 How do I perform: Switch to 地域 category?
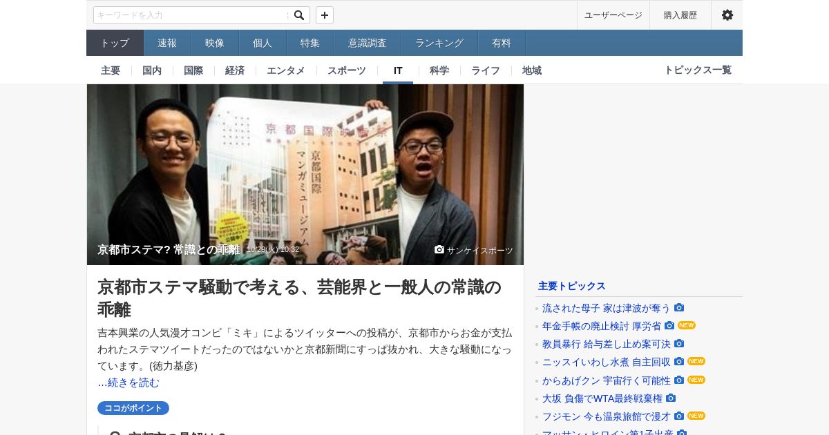coord(532,70)
